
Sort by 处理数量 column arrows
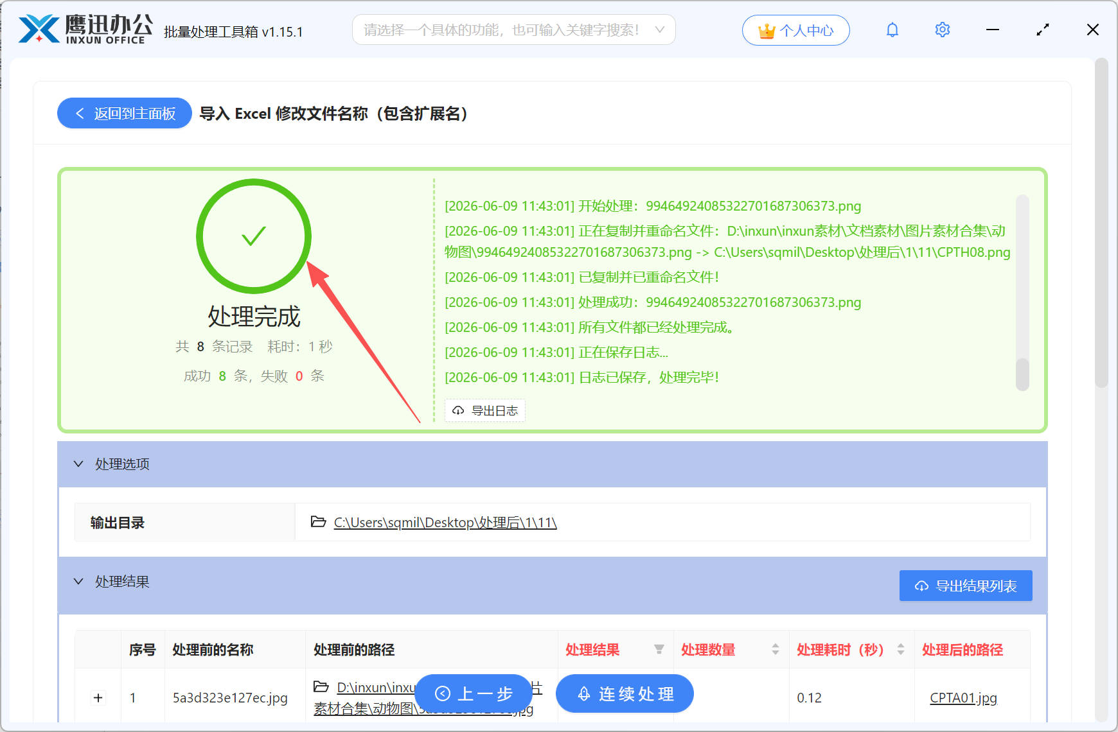pos(776,649)
